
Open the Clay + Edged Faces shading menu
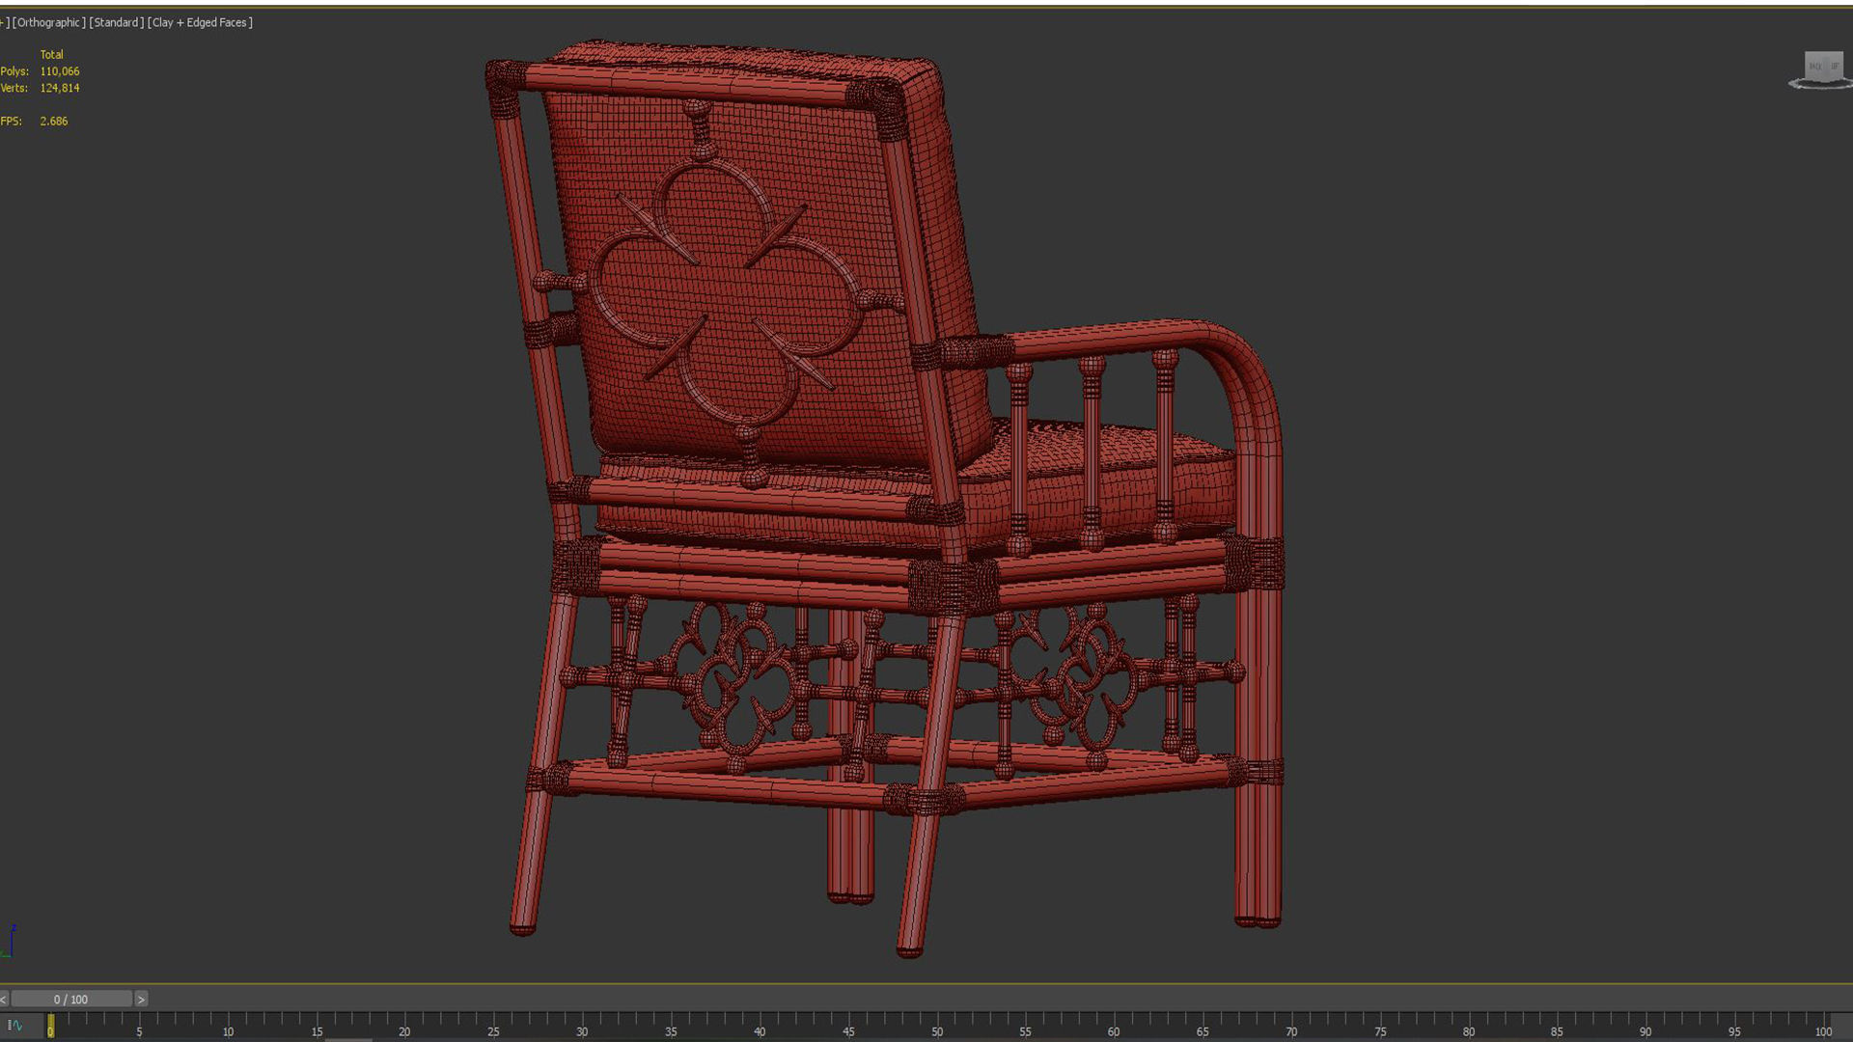(x=200, y=22)
